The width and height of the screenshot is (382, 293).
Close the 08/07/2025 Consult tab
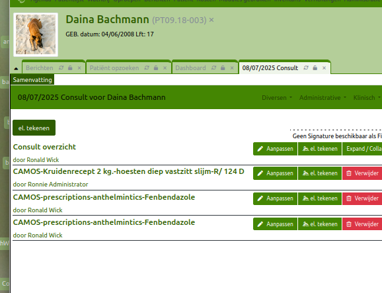324,68
